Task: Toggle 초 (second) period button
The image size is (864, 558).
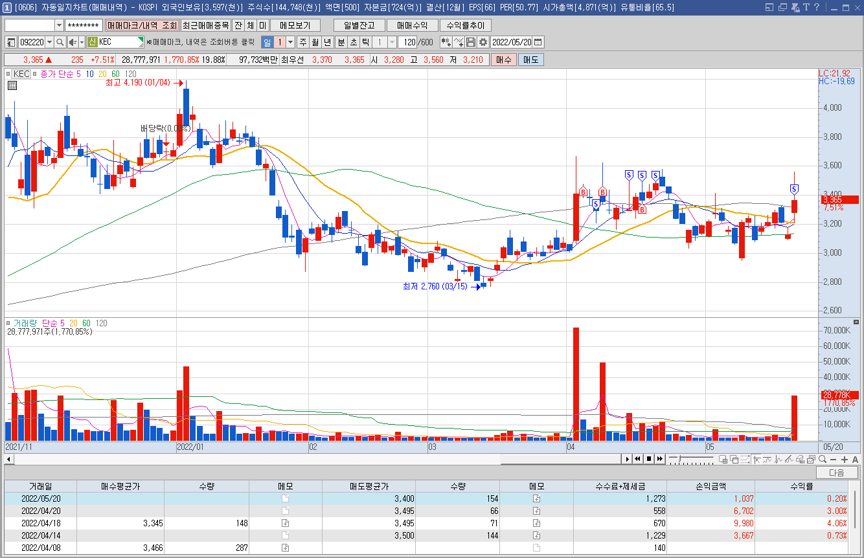Action: 353,42
